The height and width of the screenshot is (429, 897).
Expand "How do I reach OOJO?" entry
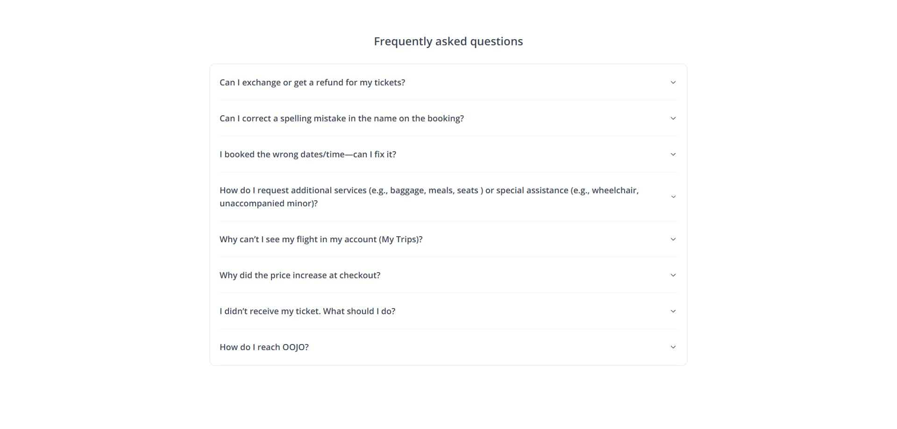pos(448,347)
